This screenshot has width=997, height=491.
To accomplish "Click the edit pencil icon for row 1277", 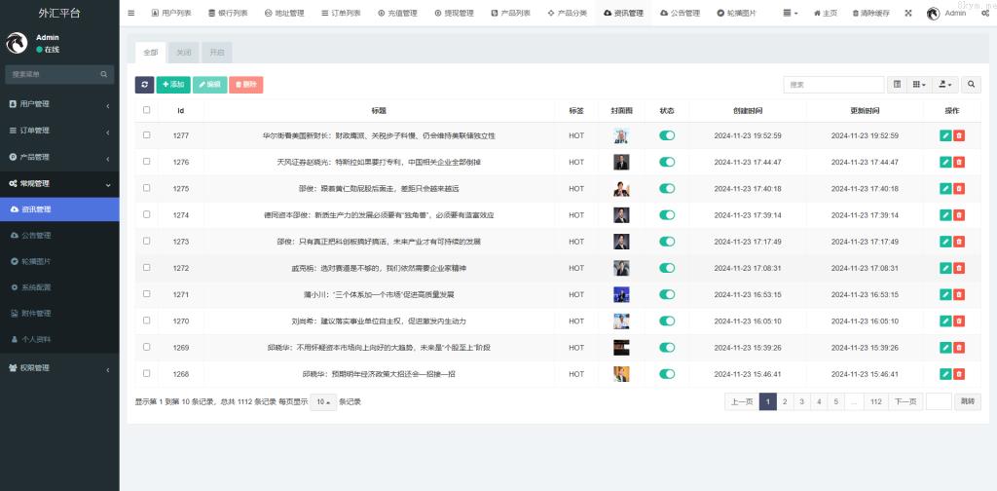I will click(945, 135).
